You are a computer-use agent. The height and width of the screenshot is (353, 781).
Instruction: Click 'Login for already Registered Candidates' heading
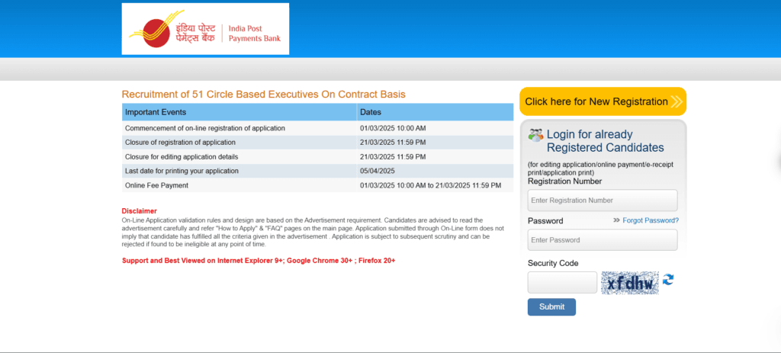[605, 141]
